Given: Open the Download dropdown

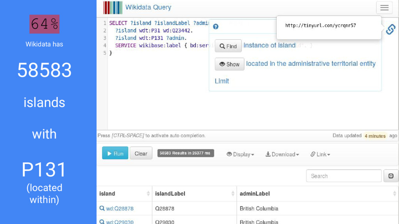Looking at the screenshot, I should coord(282,154).
